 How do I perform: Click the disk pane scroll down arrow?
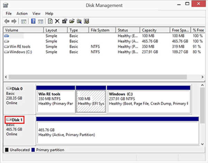pos(202,144)
